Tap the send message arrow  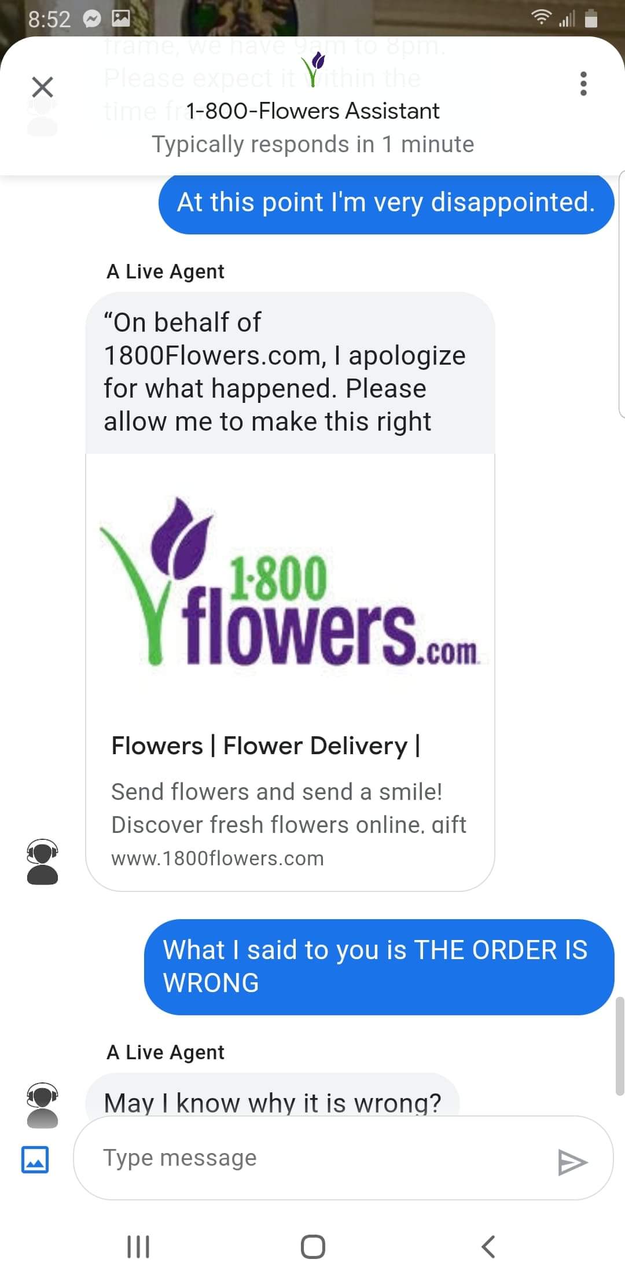pos(572,1162)
